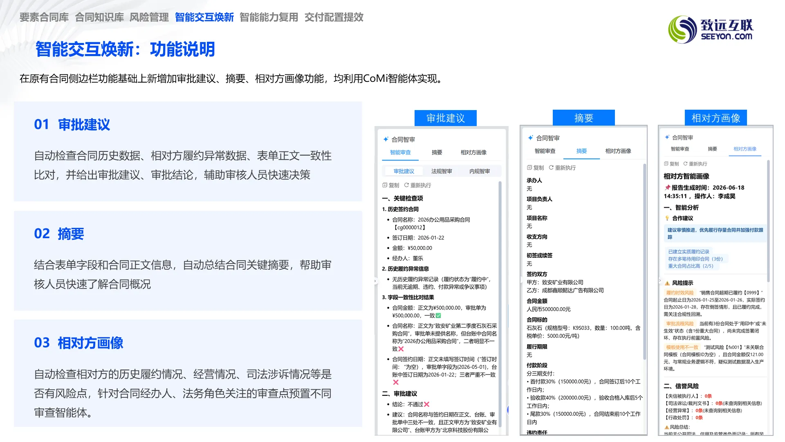Click red X after 结论：不通过
The image size is (785, 442).
click(x=426, y=404)
